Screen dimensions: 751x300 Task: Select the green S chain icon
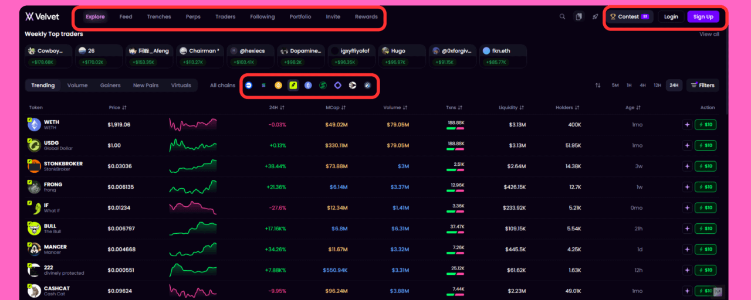pyautogui.click(x=323, y=86)
